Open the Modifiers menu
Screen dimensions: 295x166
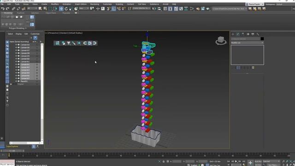[x=55, y=4]
